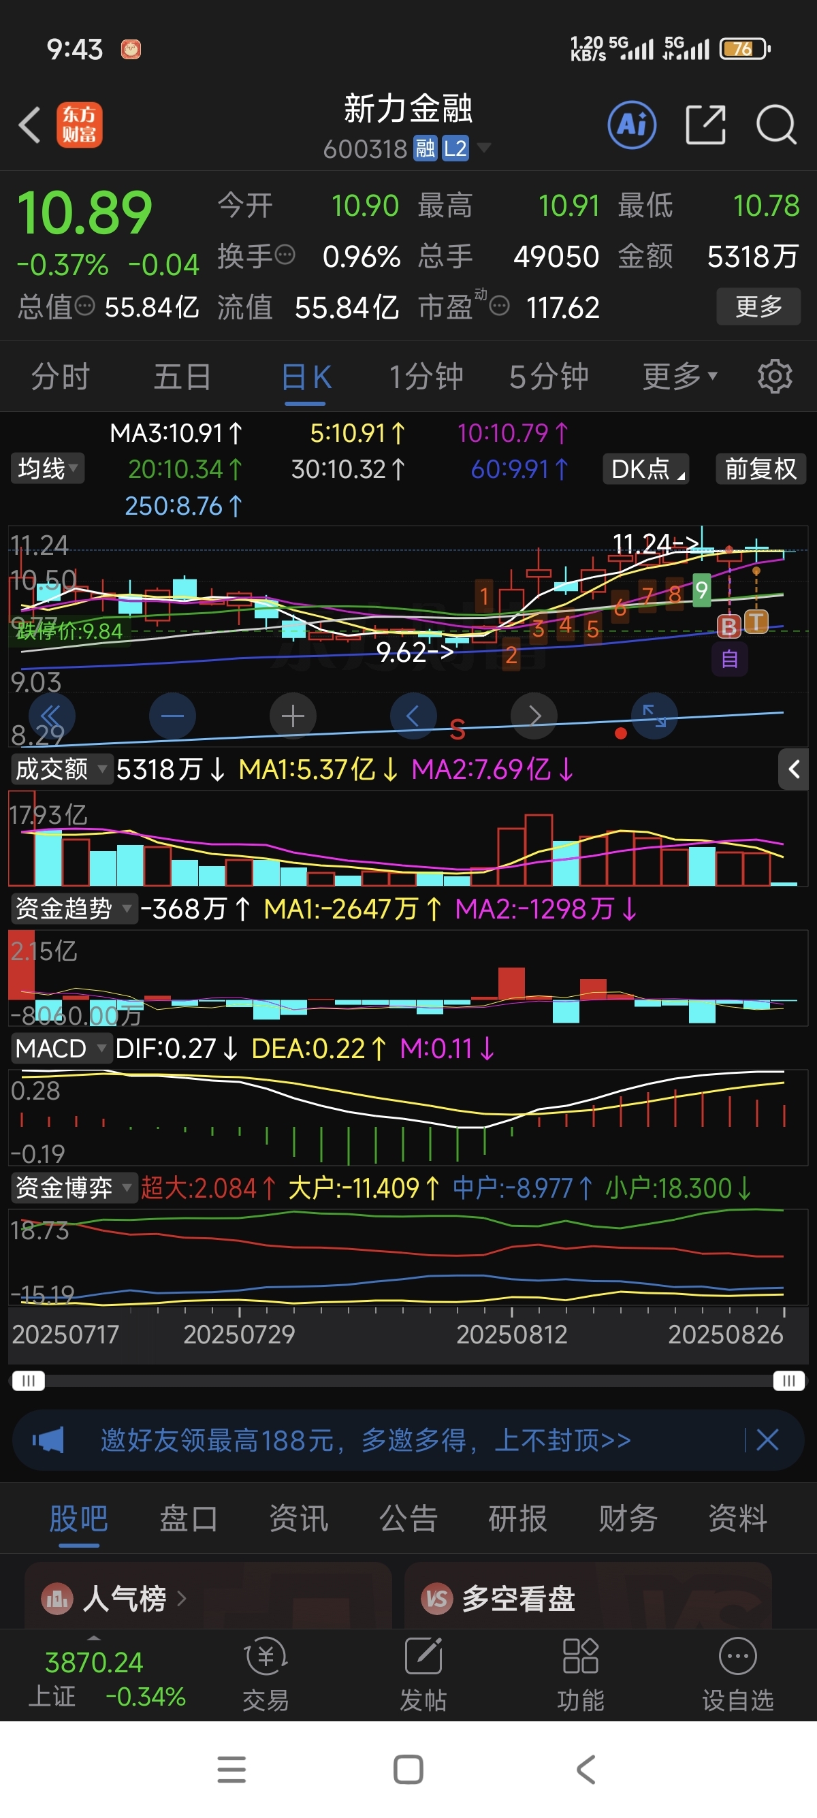
Task: Tap the info icon beside 换手
Action: coord(285,255)
